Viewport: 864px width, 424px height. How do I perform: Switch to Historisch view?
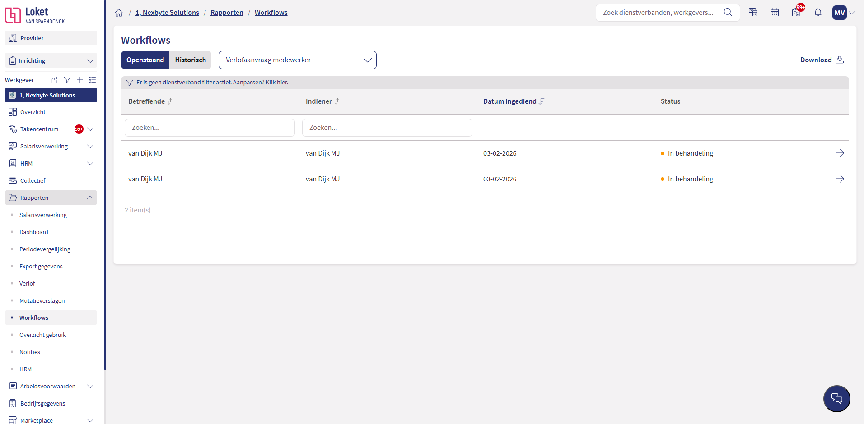[x=190, y=60]
